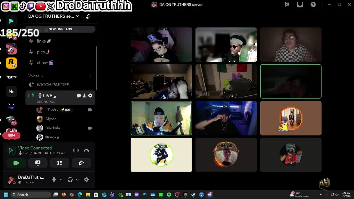Click the flag icon in the title bar

coord(287,4)
